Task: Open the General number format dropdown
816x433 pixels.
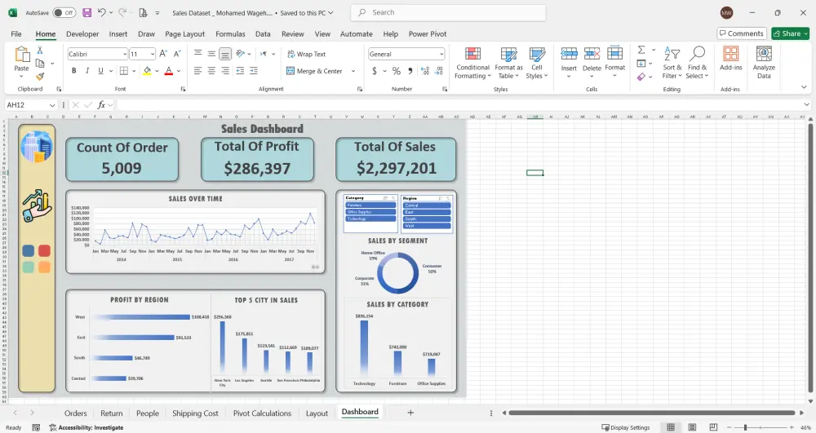Action: coord(441,54)
